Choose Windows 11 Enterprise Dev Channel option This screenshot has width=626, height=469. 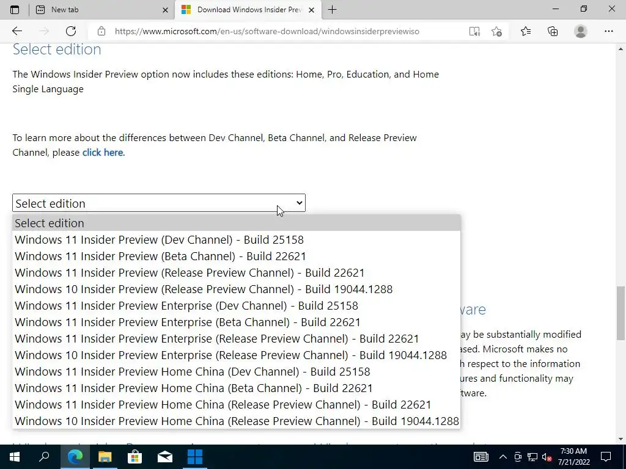click(x=237, y=305)
